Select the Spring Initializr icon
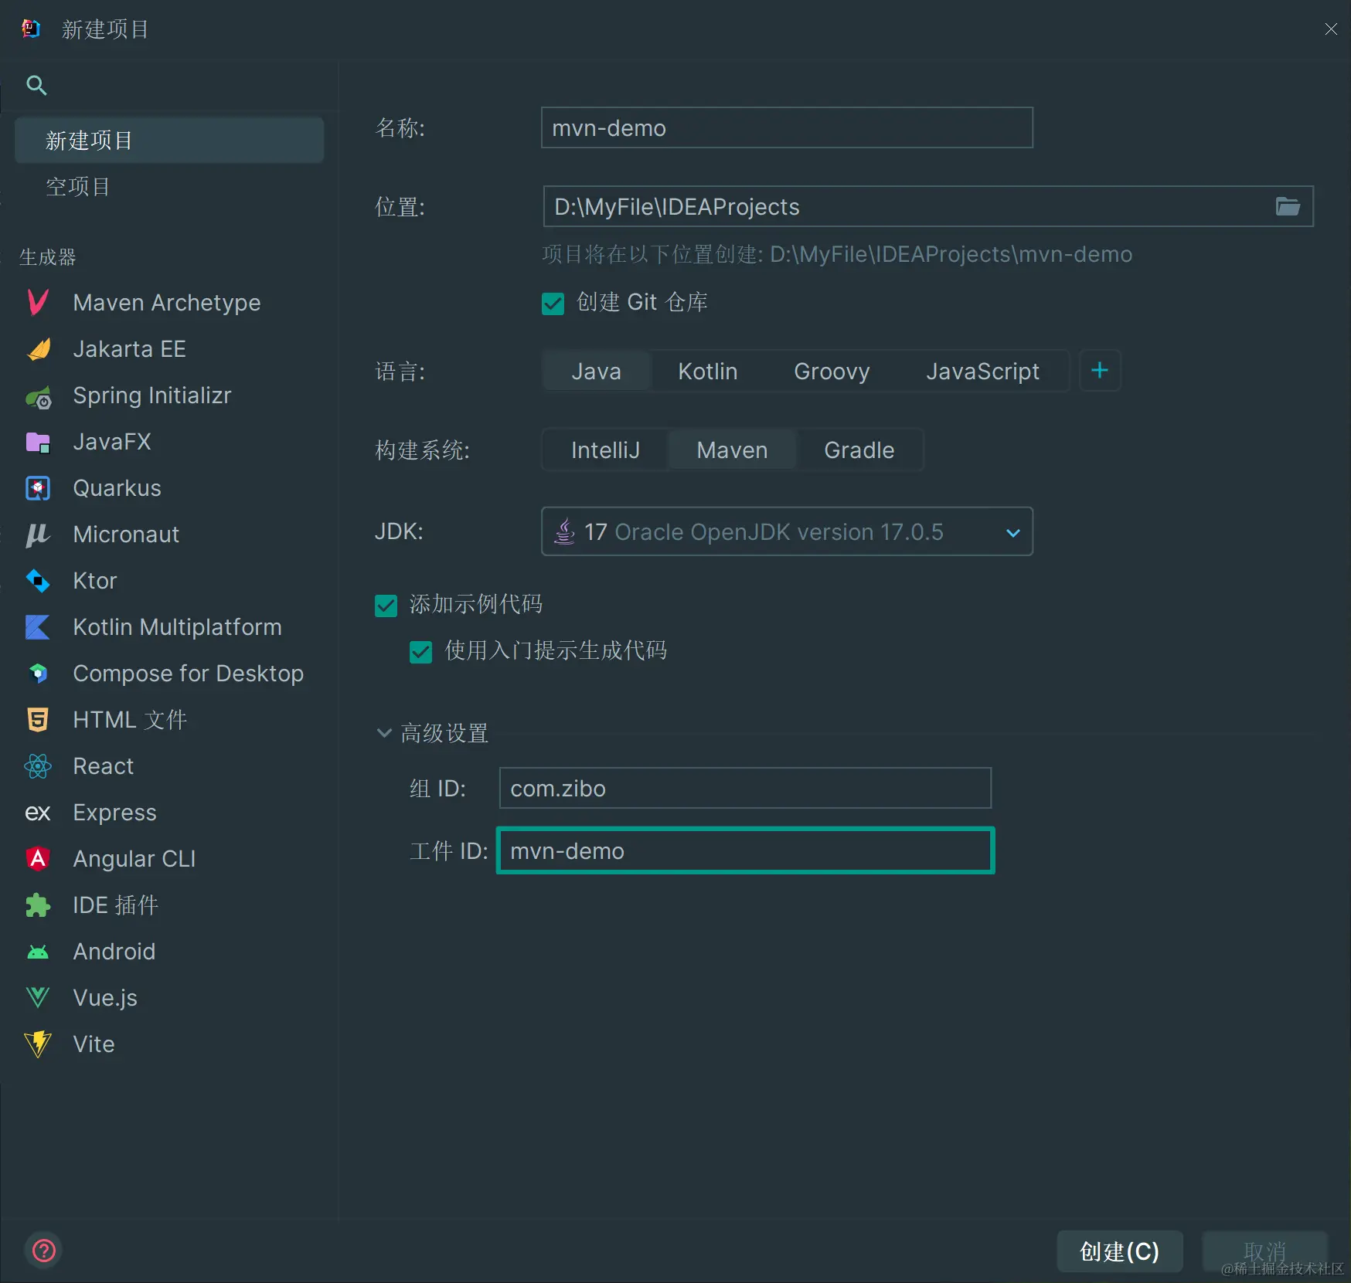 tap(39, 396)
